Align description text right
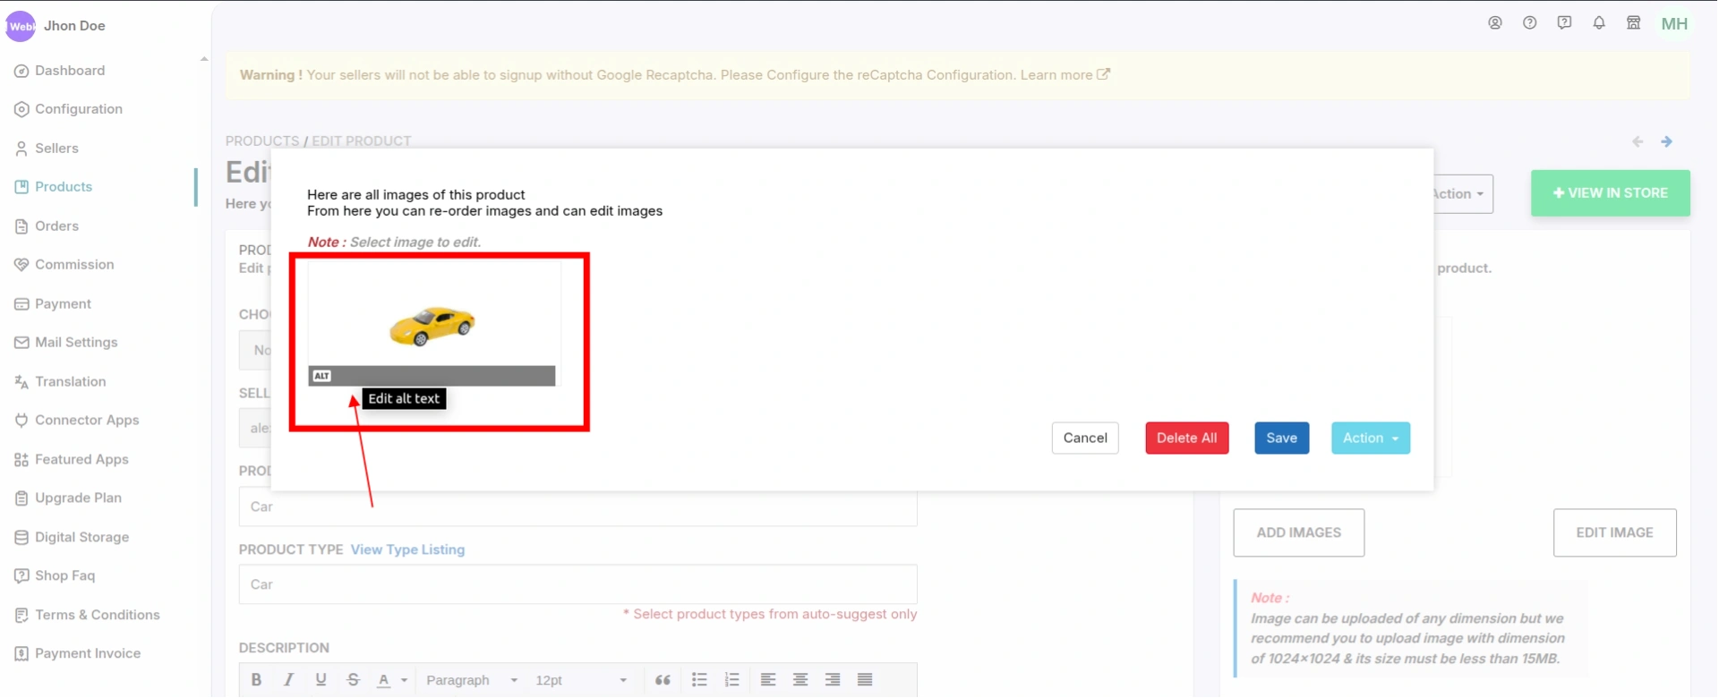 click(833, 680)
